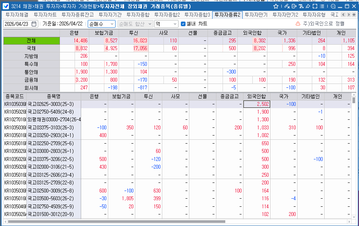The image size is (359, 226).
Task: Click the favorites star icon in the titlebar
Action: [x=276, y=6]
